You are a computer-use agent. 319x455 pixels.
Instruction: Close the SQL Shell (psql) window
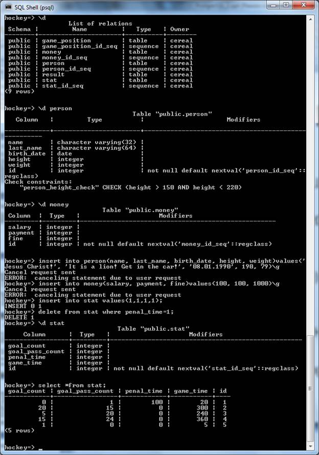(304, 5)
